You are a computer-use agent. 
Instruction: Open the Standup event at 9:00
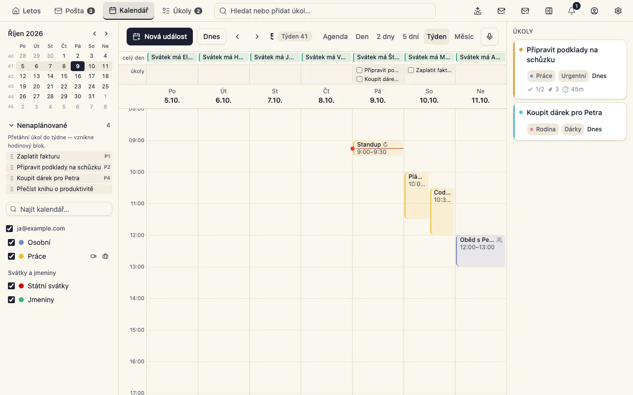pyautogui.click(x=378, y=148)
